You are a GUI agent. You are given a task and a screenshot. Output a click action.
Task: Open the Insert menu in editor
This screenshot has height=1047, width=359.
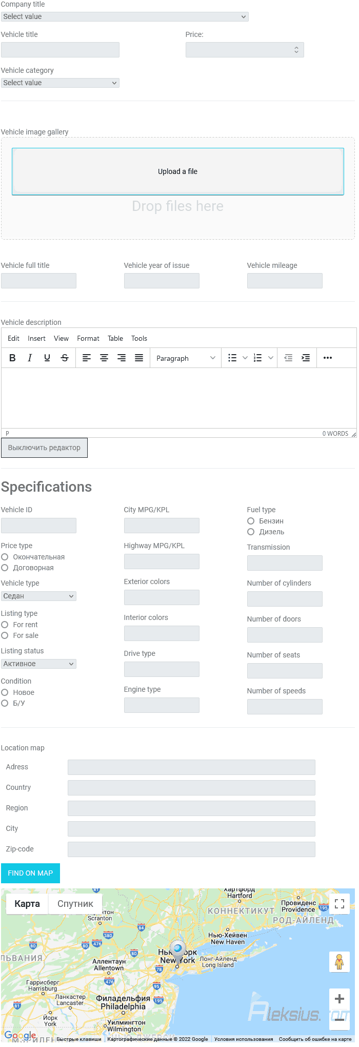click(x=36, y=338)
